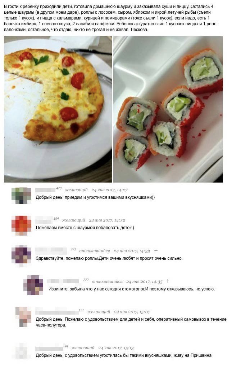Open the pizza photo thumbnail
The image size is (232, 368).
(58, 109)
